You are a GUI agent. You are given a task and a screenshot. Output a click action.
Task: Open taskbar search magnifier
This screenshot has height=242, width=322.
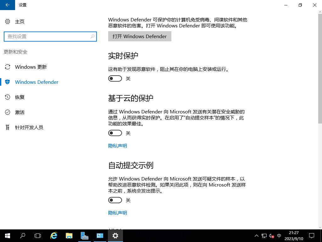23,236
